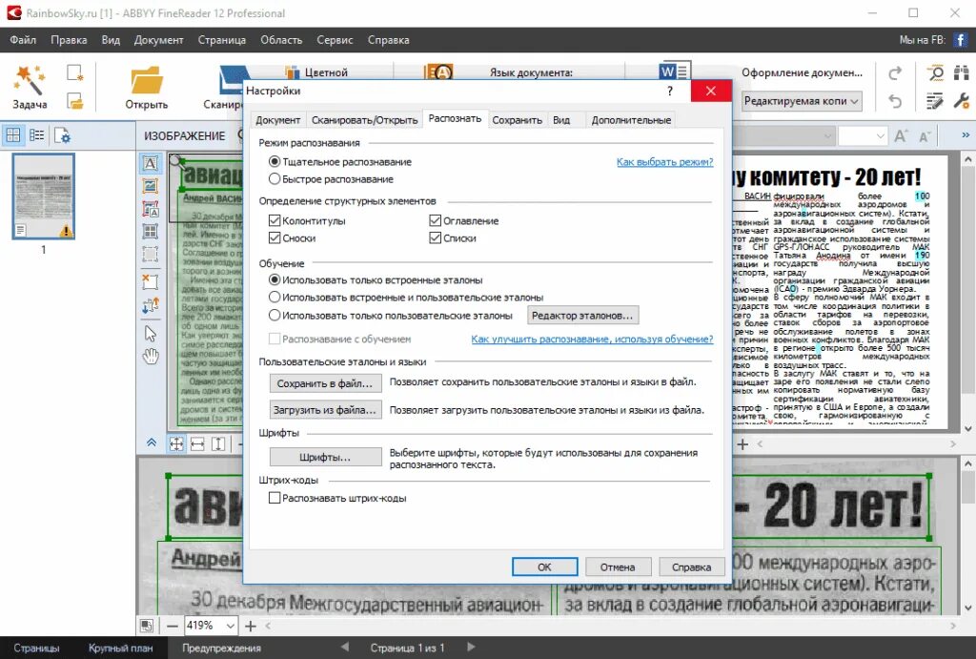Image resolution: width=976 pixels, height=659 pixels.
Task: Click the fit-to-width icon in image panel
Action: (197, 444)
